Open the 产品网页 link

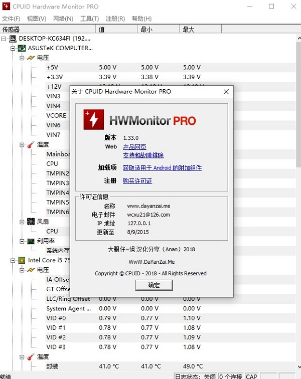[x=134, y=147]
